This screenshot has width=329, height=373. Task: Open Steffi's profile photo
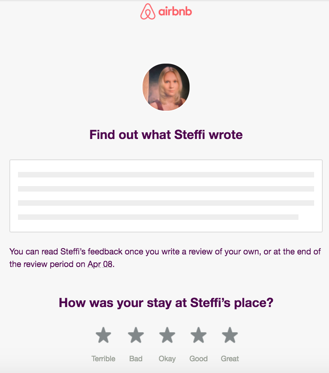point(166,87)
